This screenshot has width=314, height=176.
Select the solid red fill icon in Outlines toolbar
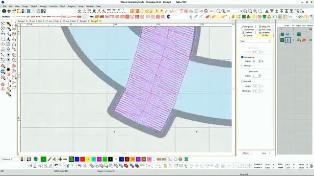click(79, 17)
